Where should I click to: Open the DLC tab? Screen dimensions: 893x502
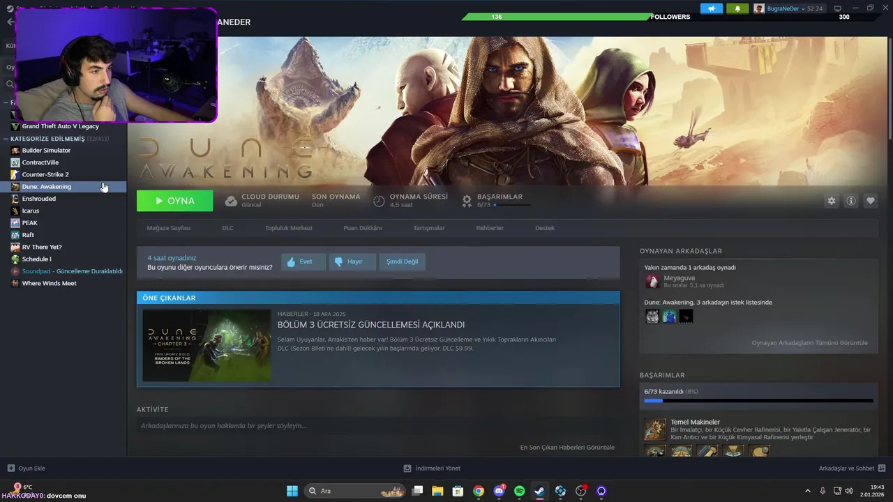coord(228,228)
